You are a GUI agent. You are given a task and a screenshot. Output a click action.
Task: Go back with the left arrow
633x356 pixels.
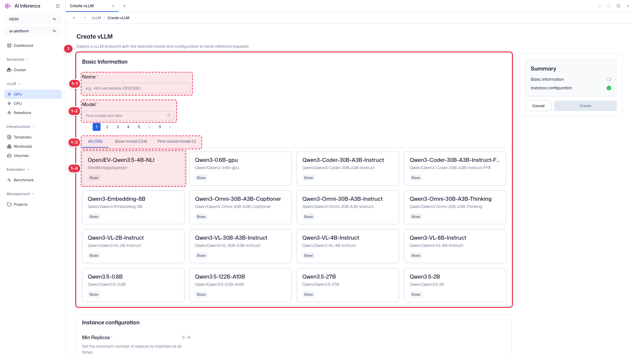tap(75, 18)
